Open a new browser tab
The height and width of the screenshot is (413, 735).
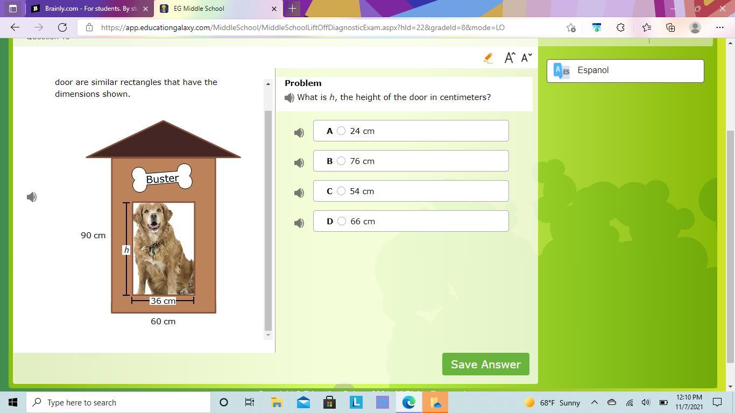coord(293,9)
